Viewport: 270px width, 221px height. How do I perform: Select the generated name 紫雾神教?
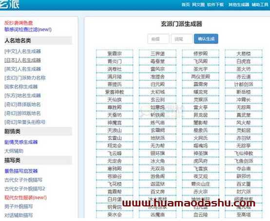115,92
